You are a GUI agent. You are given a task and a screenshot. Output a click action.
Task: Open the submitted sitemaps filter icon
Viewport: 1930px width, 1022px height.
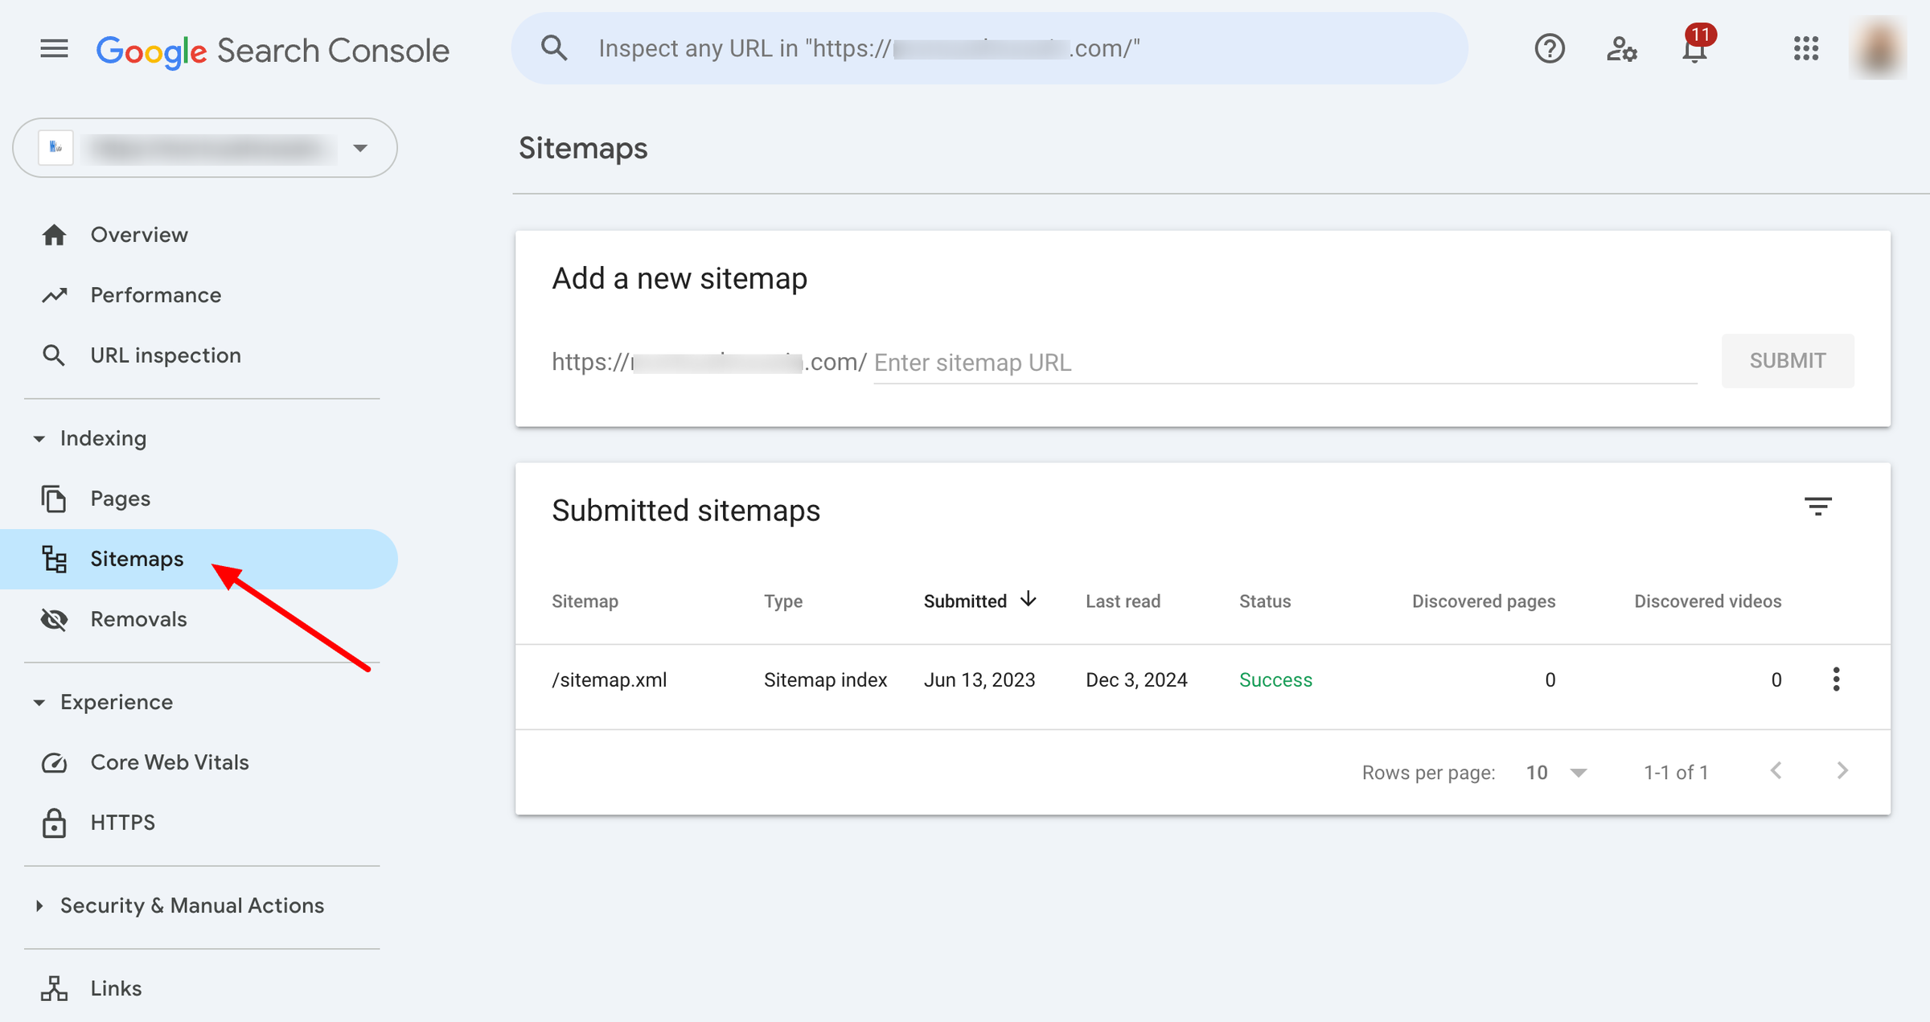click(x=1817, y=507)
